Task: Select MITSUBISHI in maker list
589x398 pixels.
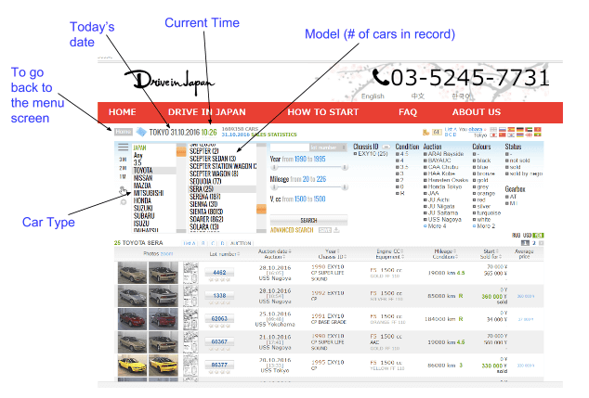Action: [149, 193]
